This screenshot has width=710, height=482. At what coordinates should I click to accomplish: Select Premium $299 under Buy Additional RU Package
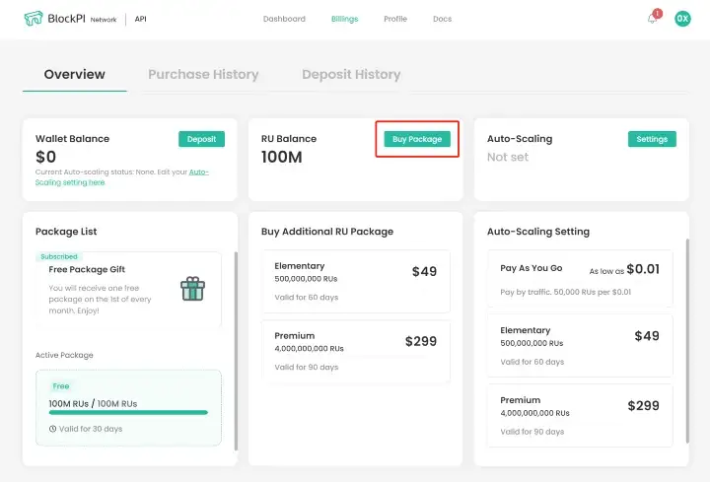point(356,351)
